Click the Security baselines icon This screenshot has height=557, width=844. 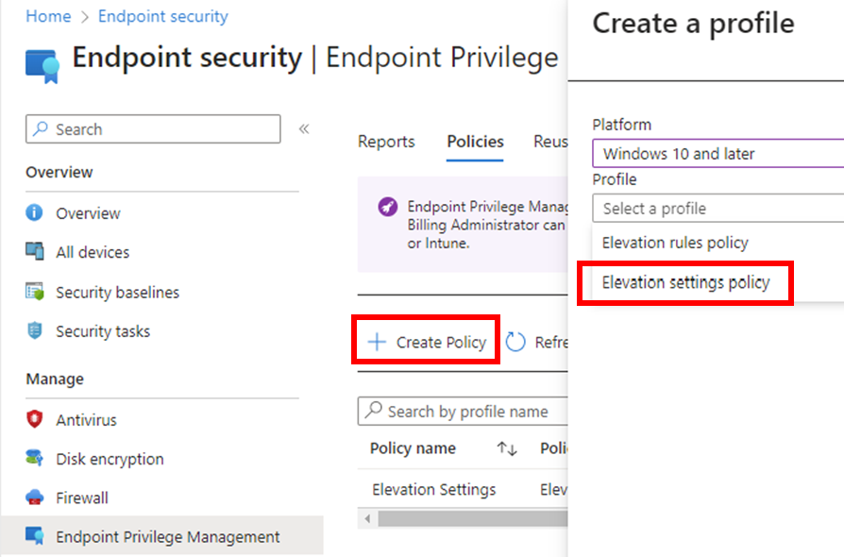point(35,293)
